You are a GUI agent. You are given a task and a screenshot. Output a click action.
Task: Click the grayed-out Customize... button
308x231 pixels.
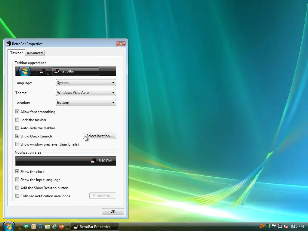pos(103,196)
